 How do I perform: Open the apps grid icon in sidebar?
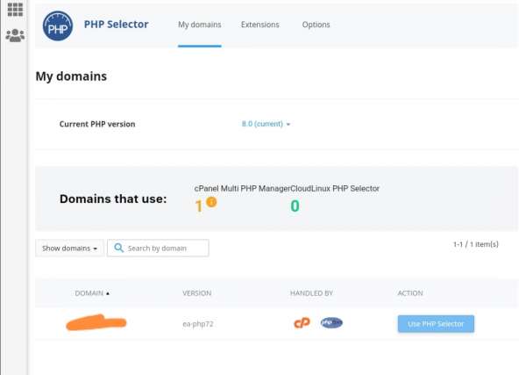(x=15, y=10)
